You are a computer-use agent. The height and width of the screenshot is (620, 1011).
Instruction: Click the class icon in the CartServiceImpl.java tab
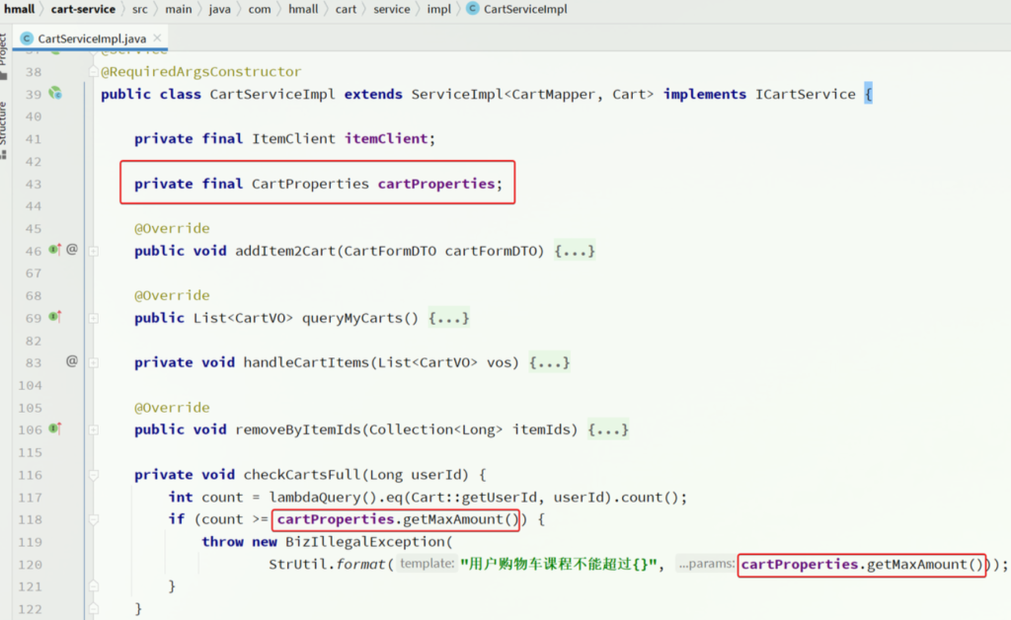(27, 39)
